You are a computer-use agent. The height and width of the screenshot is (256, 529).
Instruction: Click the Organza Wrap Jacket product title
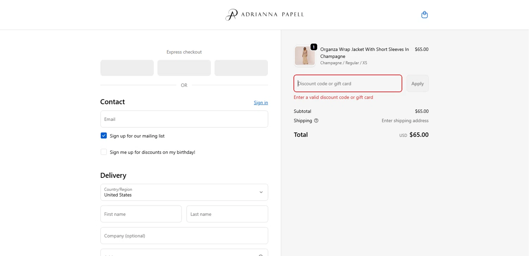coord(365,53)
